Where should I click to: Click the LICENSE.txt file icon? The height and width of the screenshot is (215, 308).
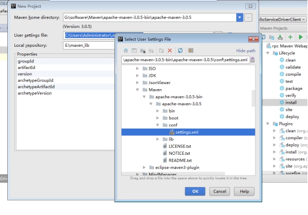165,146
